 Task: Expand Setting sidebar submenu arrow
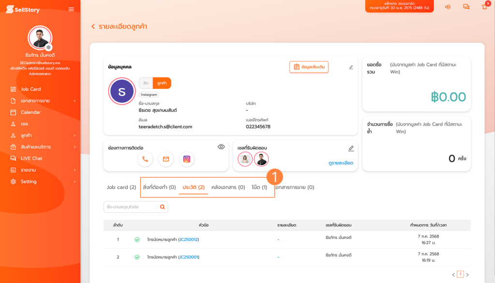pos(74,182)
